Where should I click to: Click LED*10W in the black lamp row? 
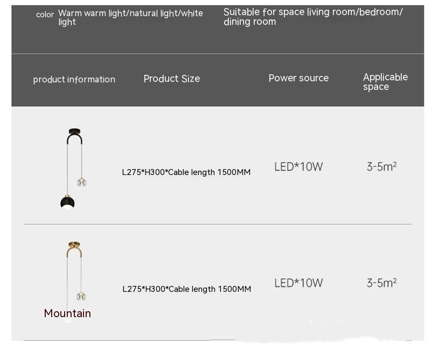[x=298, y=167]
